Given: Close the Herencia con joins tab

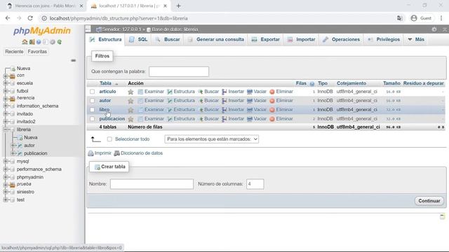Looking at the screenshot, I should click(81, 6).
